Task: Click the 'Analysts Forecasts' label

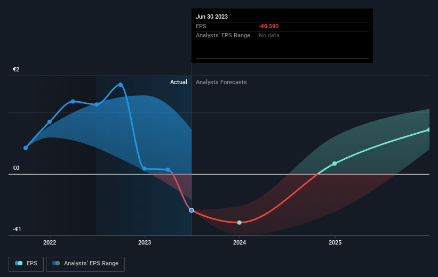Action: (221, 82)
